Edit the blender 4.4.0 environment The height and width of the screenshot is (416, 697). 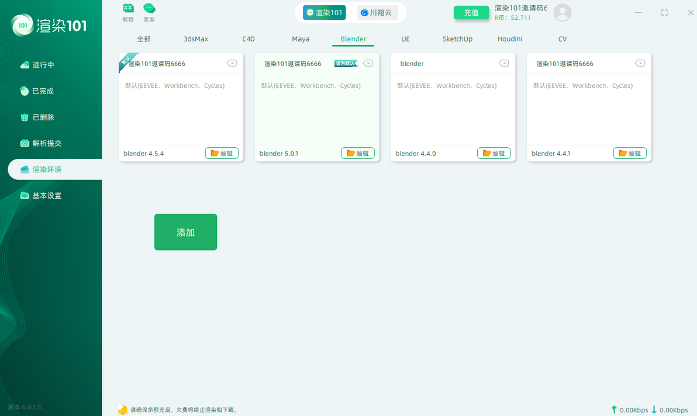click(494, 153)
